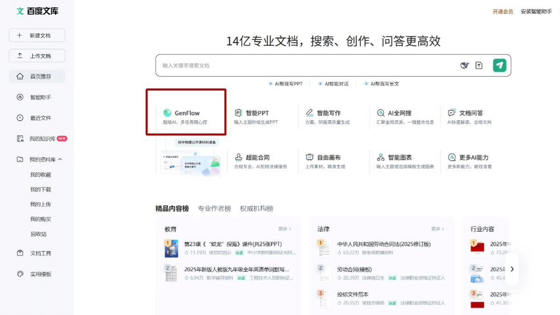Open the AI全网搜 search feature icon
Image resolution: width=560 pixels, height=315 pixels.
[x=381, y=112]
